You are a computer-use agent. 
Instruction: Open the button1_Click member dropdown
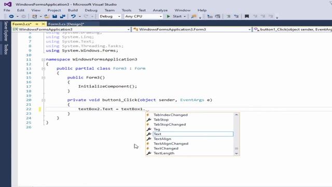pyautogui.click(x=293, y=29)
